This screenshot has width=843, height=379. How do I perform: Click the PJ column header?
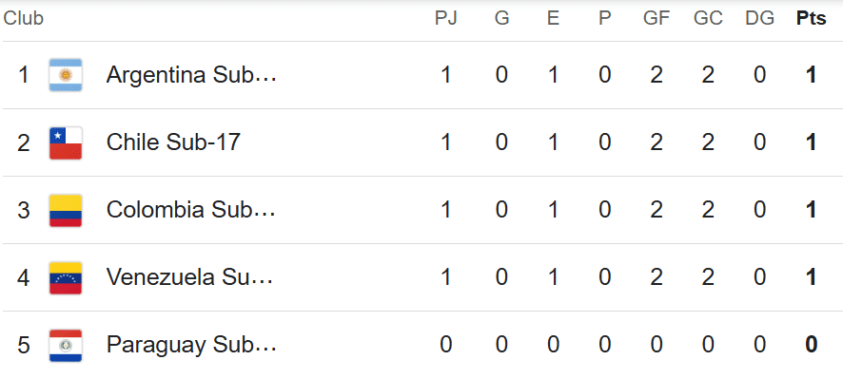(445, 18)
